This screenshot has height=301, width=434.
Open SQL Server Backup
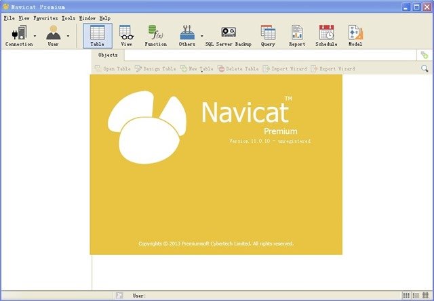click(229, 36)
